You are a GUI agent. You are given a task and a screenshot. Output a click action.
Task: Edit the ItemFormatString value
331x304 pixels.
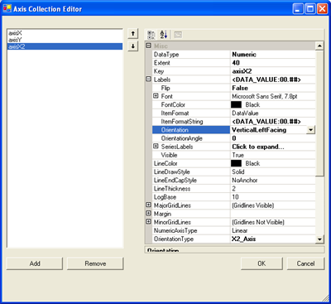tap(273, 122)
